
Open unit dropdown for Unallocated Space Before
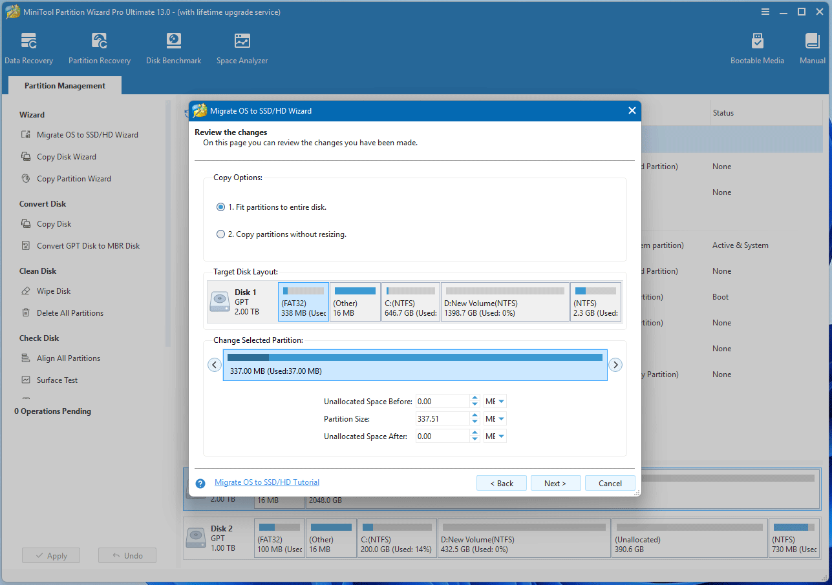point(495,402)
